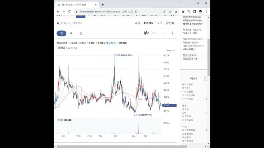Image resolution: width=264 pixels, height=148 pixels.
Task: Click the 최고 6,330 high price label
Action: click(x=124, y=55)
